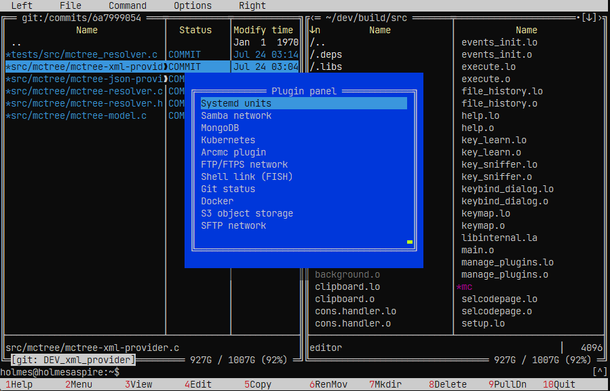The width and height of the screenshot is (610, 391).
Task: Open the File menu
Action: (x=71, y=5)
